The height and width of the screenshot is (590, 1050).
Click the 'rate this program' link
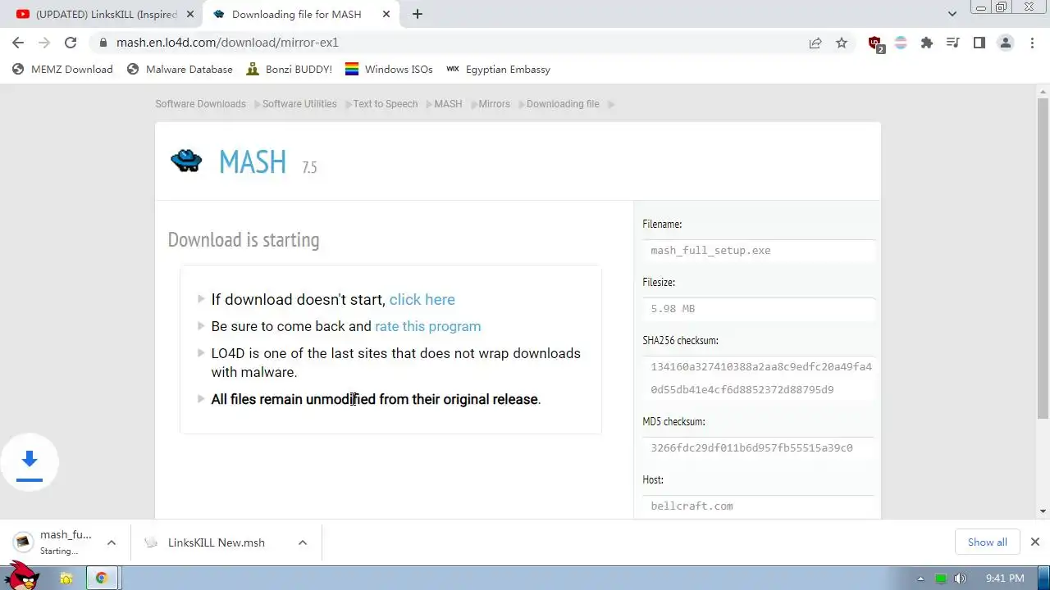(x=427, y=326)
